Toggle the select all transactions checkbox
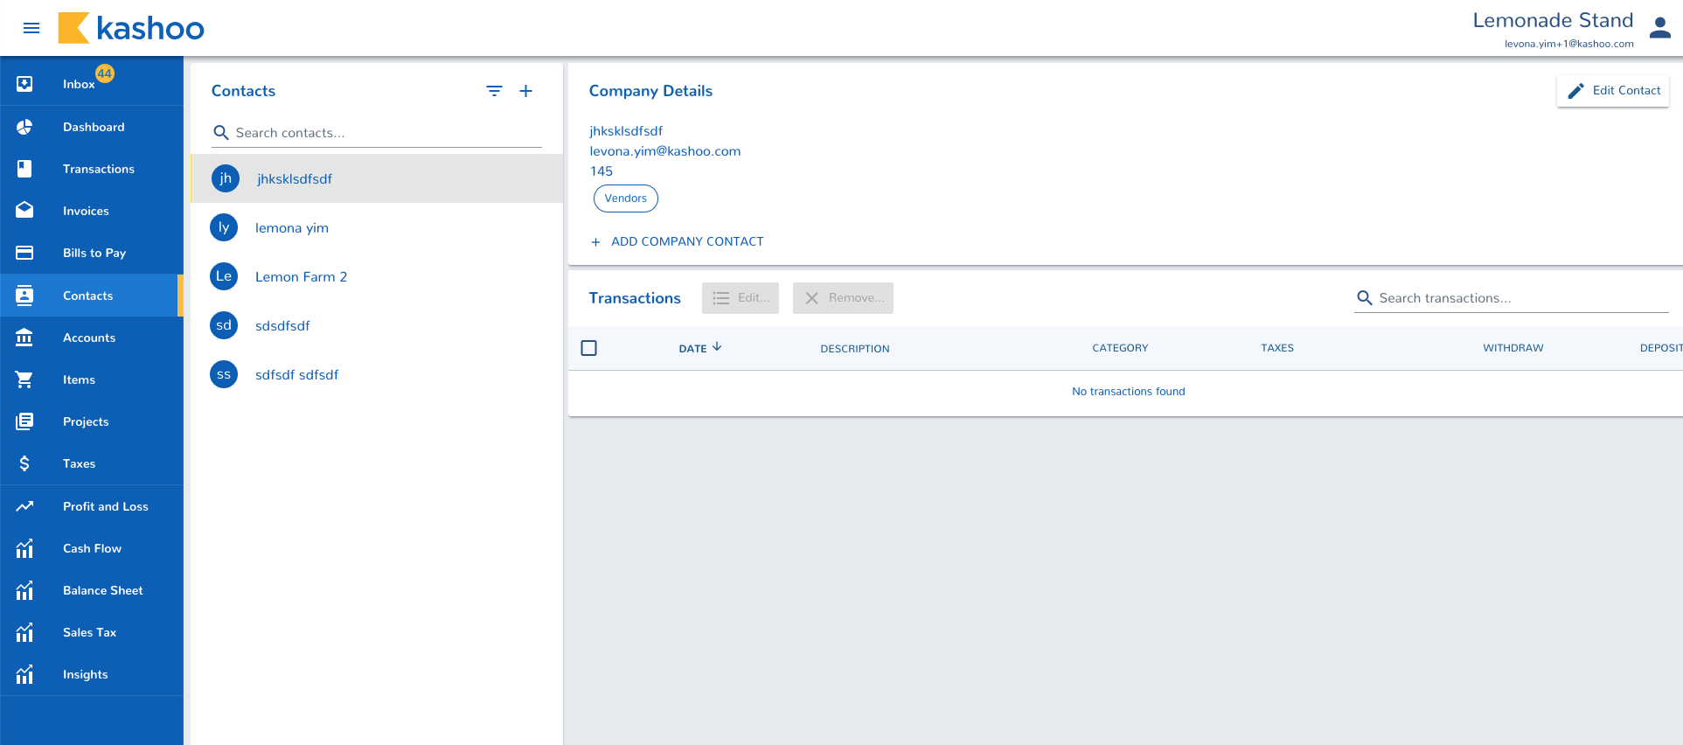 point(589,348)
